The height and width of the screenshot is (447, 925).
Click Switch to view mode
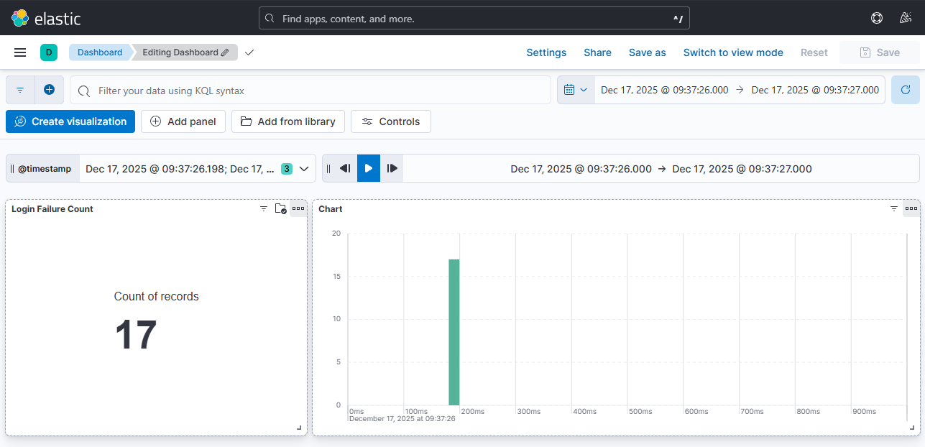click(x=733, y=52)
